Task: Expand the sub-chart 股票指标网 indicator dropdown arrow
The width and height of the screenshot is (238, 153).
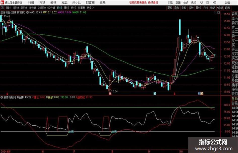Action: coord(2,97)
